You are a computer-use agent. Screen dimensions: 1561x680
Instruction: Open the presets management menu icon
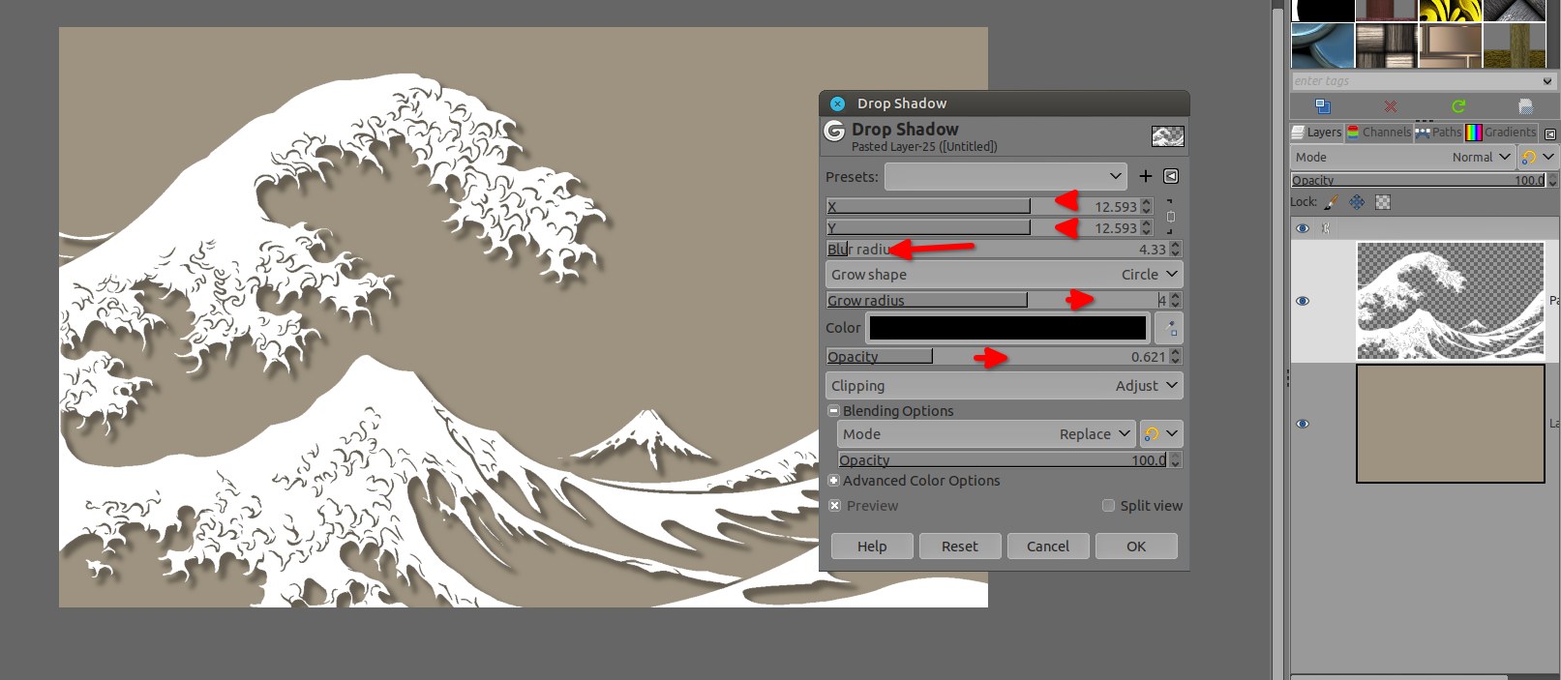pos(1171,176)
